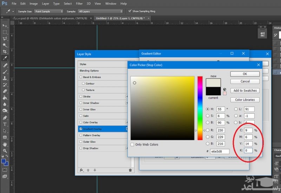Select the Zoom tool
This screenshot has width=281, height=193.
click(5, 151)
